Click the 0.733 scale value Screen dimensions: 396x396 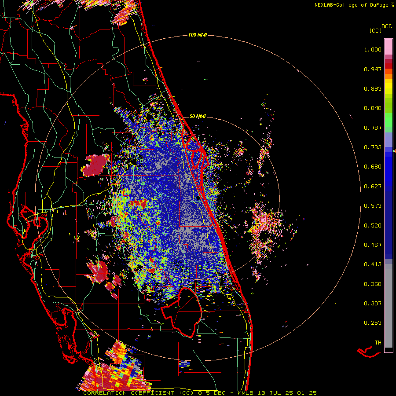373,147
